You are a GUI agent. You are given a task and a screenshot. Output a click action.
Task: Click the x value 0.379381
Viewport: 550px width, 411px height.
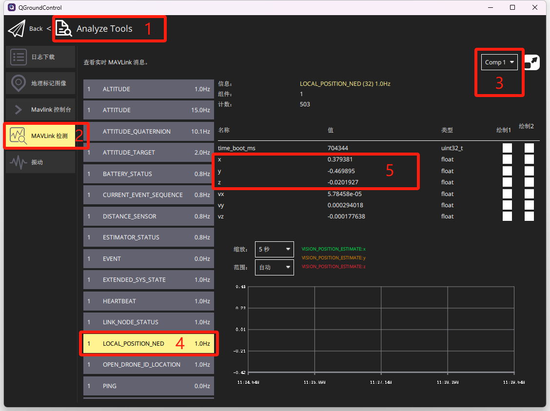340,159
